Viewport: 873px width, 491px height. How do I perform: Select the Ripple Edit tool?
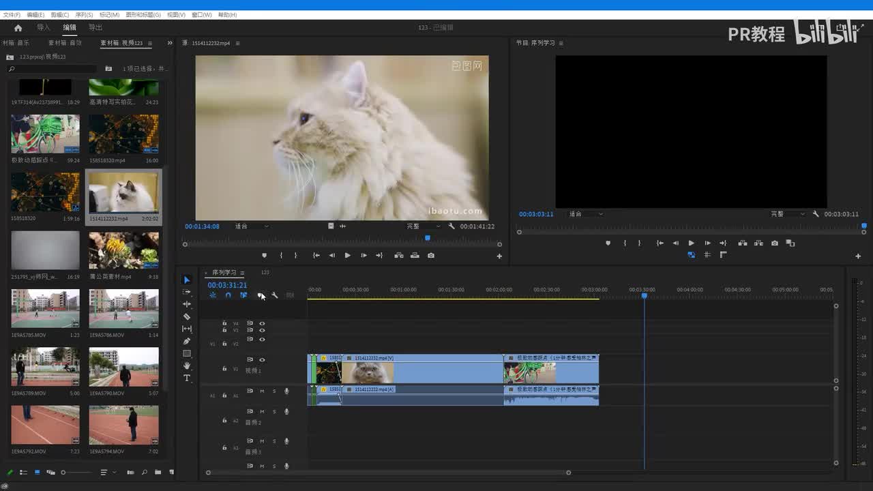tap(187, 304)
